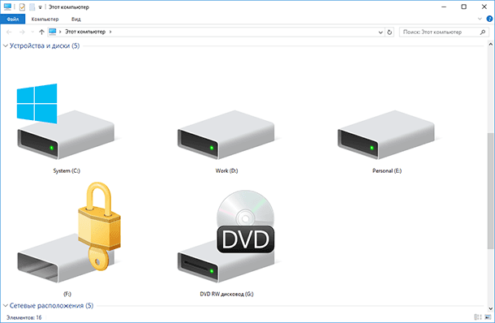Viewport: 495px width, 323px height.
Task: Select the System (C:) drive icon
Action: click(66, 122)
